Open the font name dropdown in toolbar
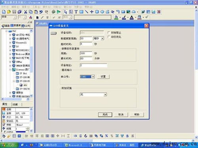198x148 pixels. (15, 17)
